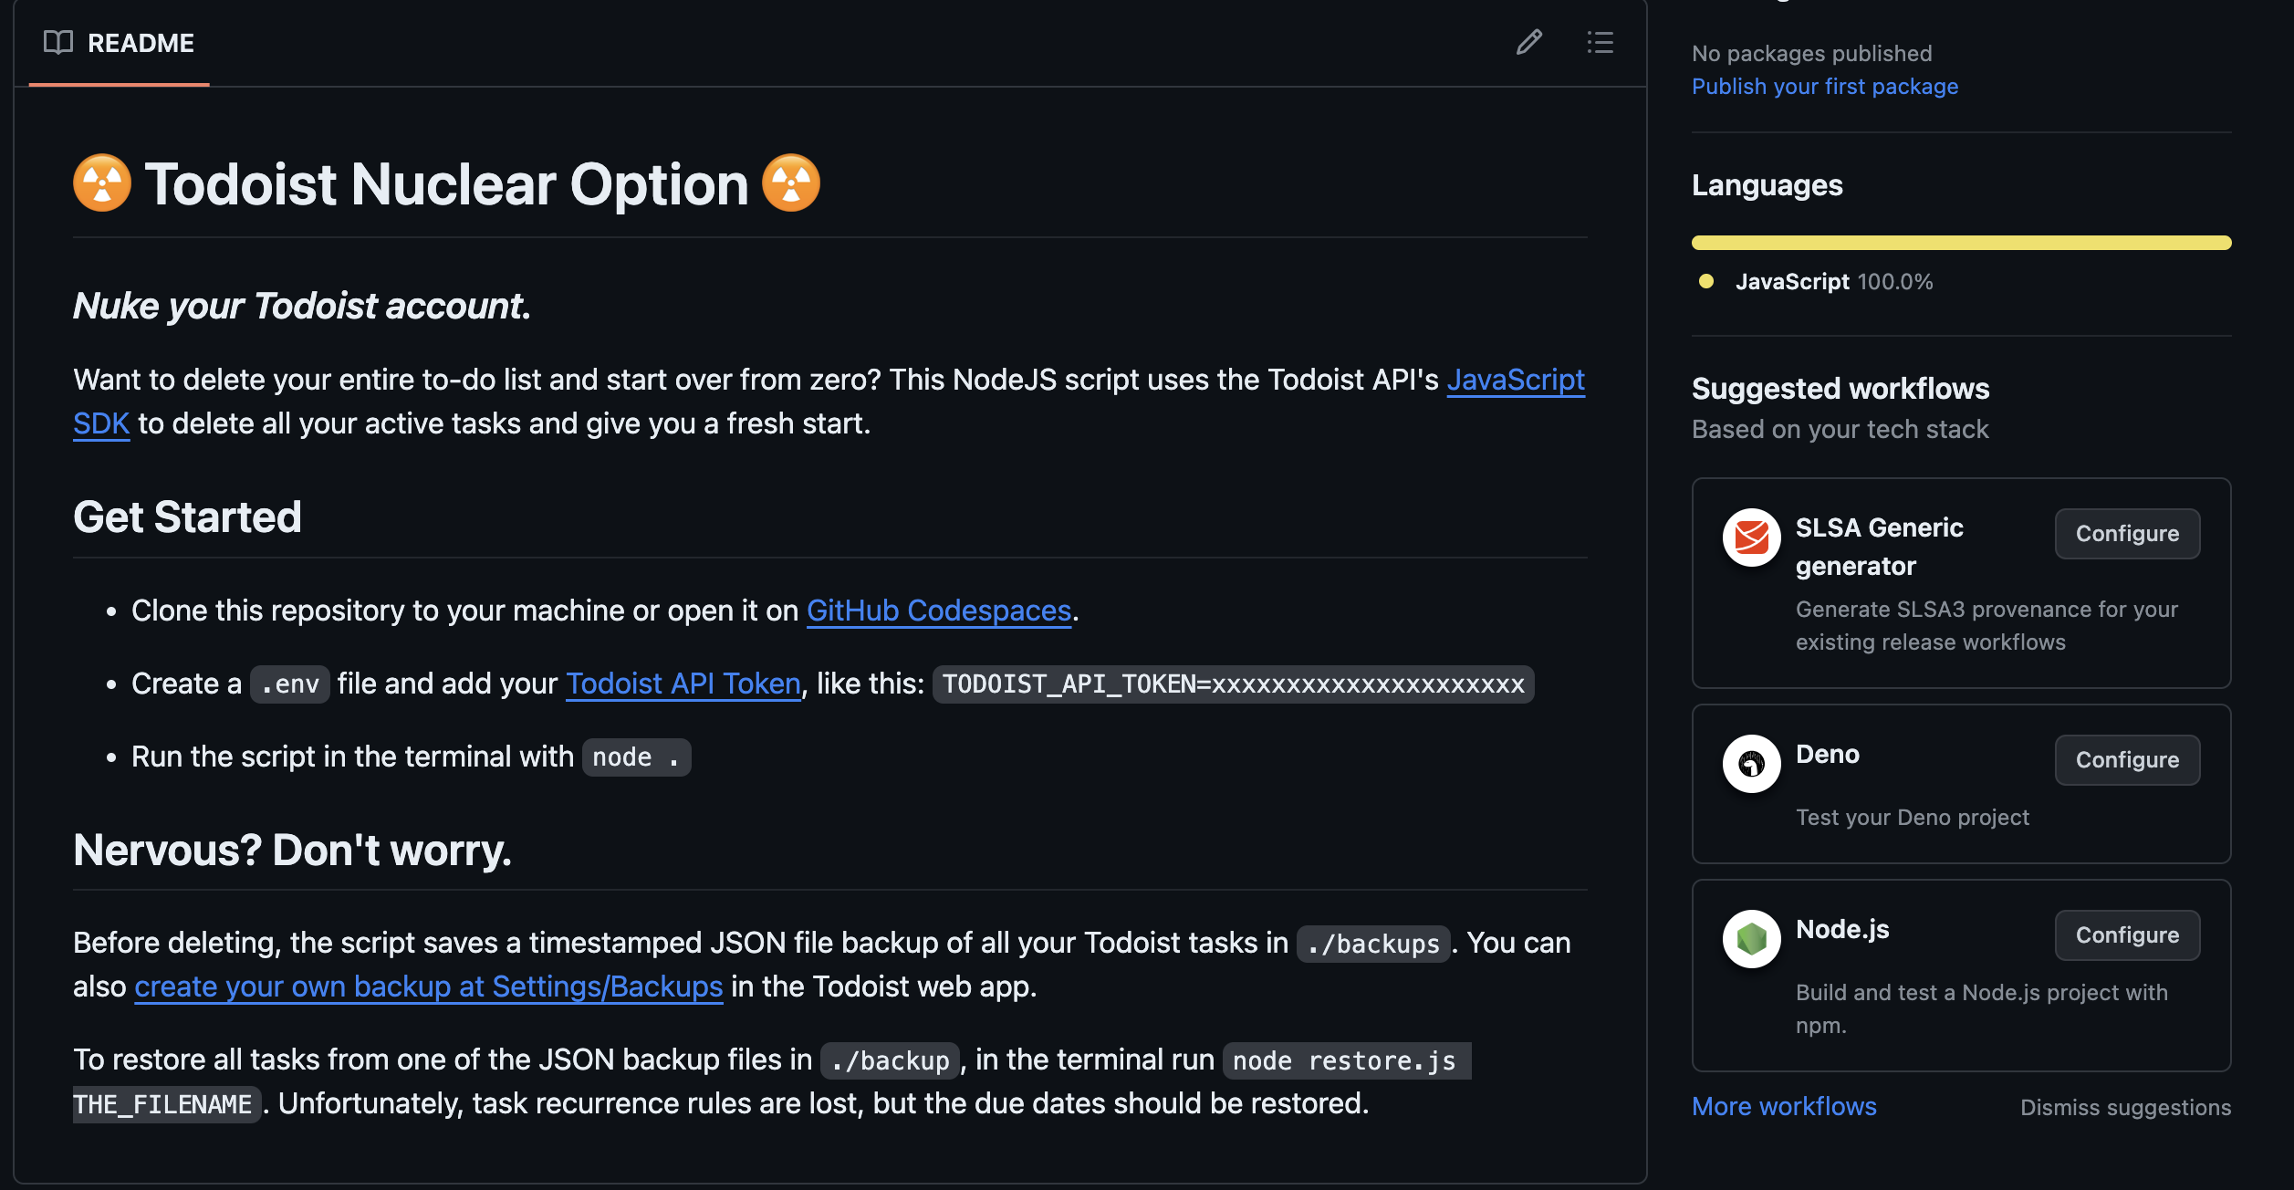The image size is (2294, 1190).
Task: Open the Publish your first package link
Action: (x=1825, y=86)
